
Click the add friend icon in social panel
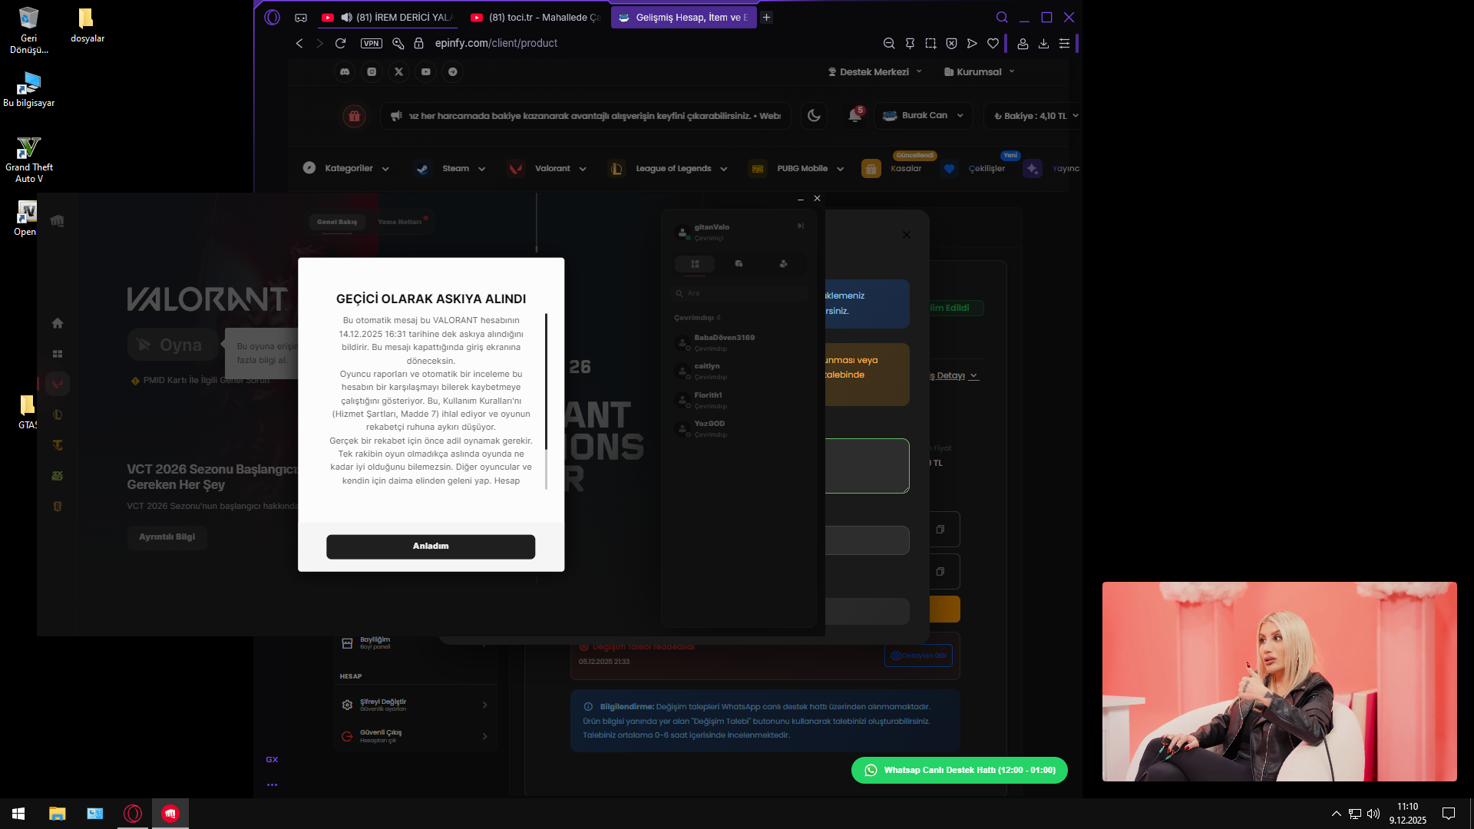tap(783, 264)
